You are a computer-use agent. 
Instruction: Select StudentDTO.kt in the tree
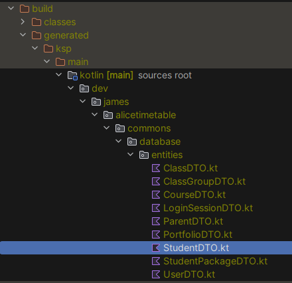point(146,248)
